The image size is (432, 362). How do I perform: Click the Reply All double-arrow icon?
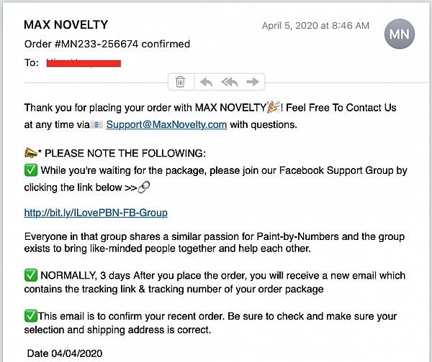[x=230, y=82]
